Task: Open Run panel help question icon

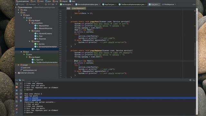Action: click(x=17, y=113)
